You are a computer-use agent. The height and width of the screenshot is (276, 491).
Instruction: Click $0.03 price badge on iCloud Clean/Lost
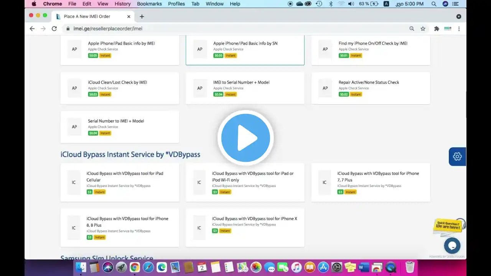93,94
